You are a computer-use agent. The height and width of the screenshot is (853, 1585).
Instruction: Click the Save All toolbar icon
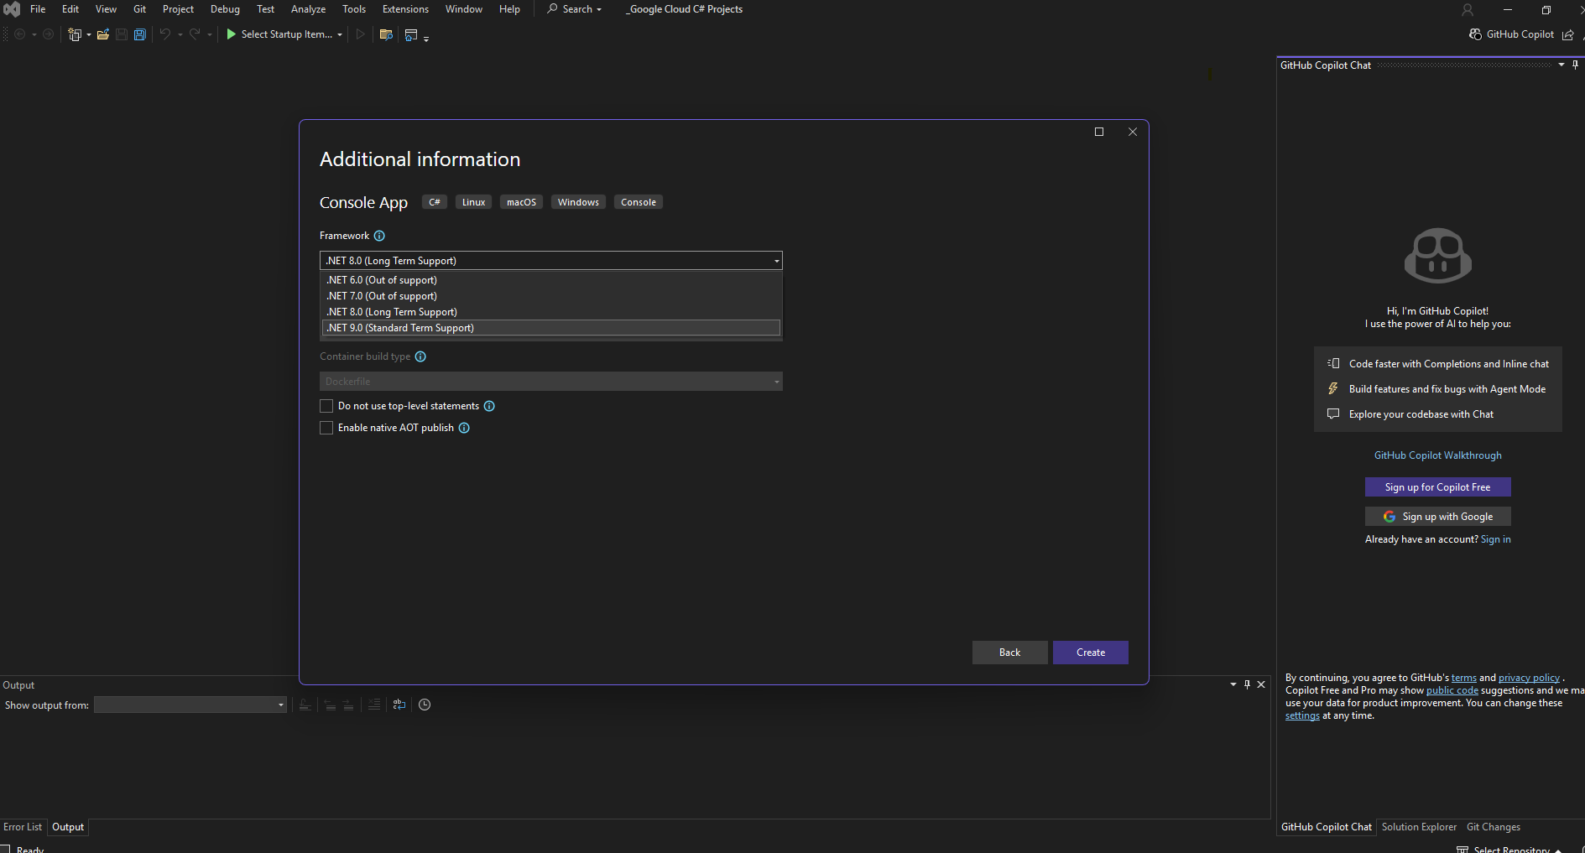(140, 34)
